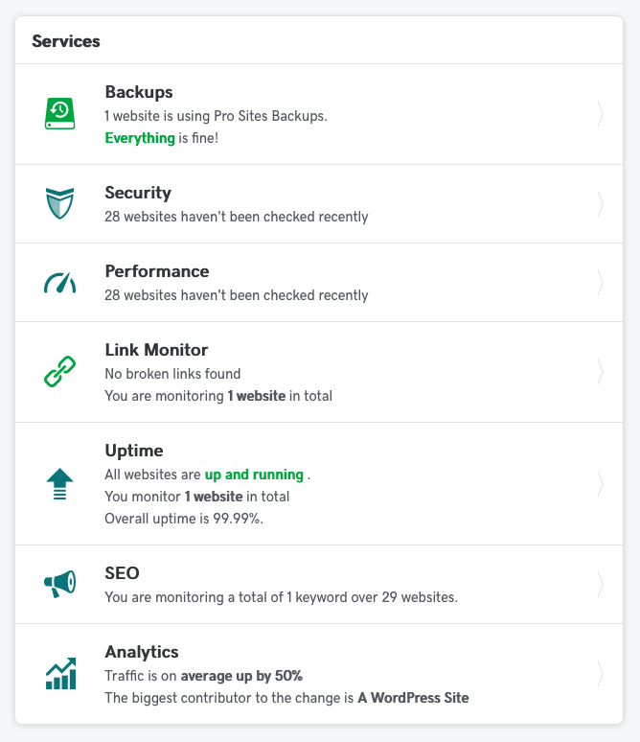Screen dimensions: 640x742
Task: Expand the Security row chevron
Action: click(600, 204)
